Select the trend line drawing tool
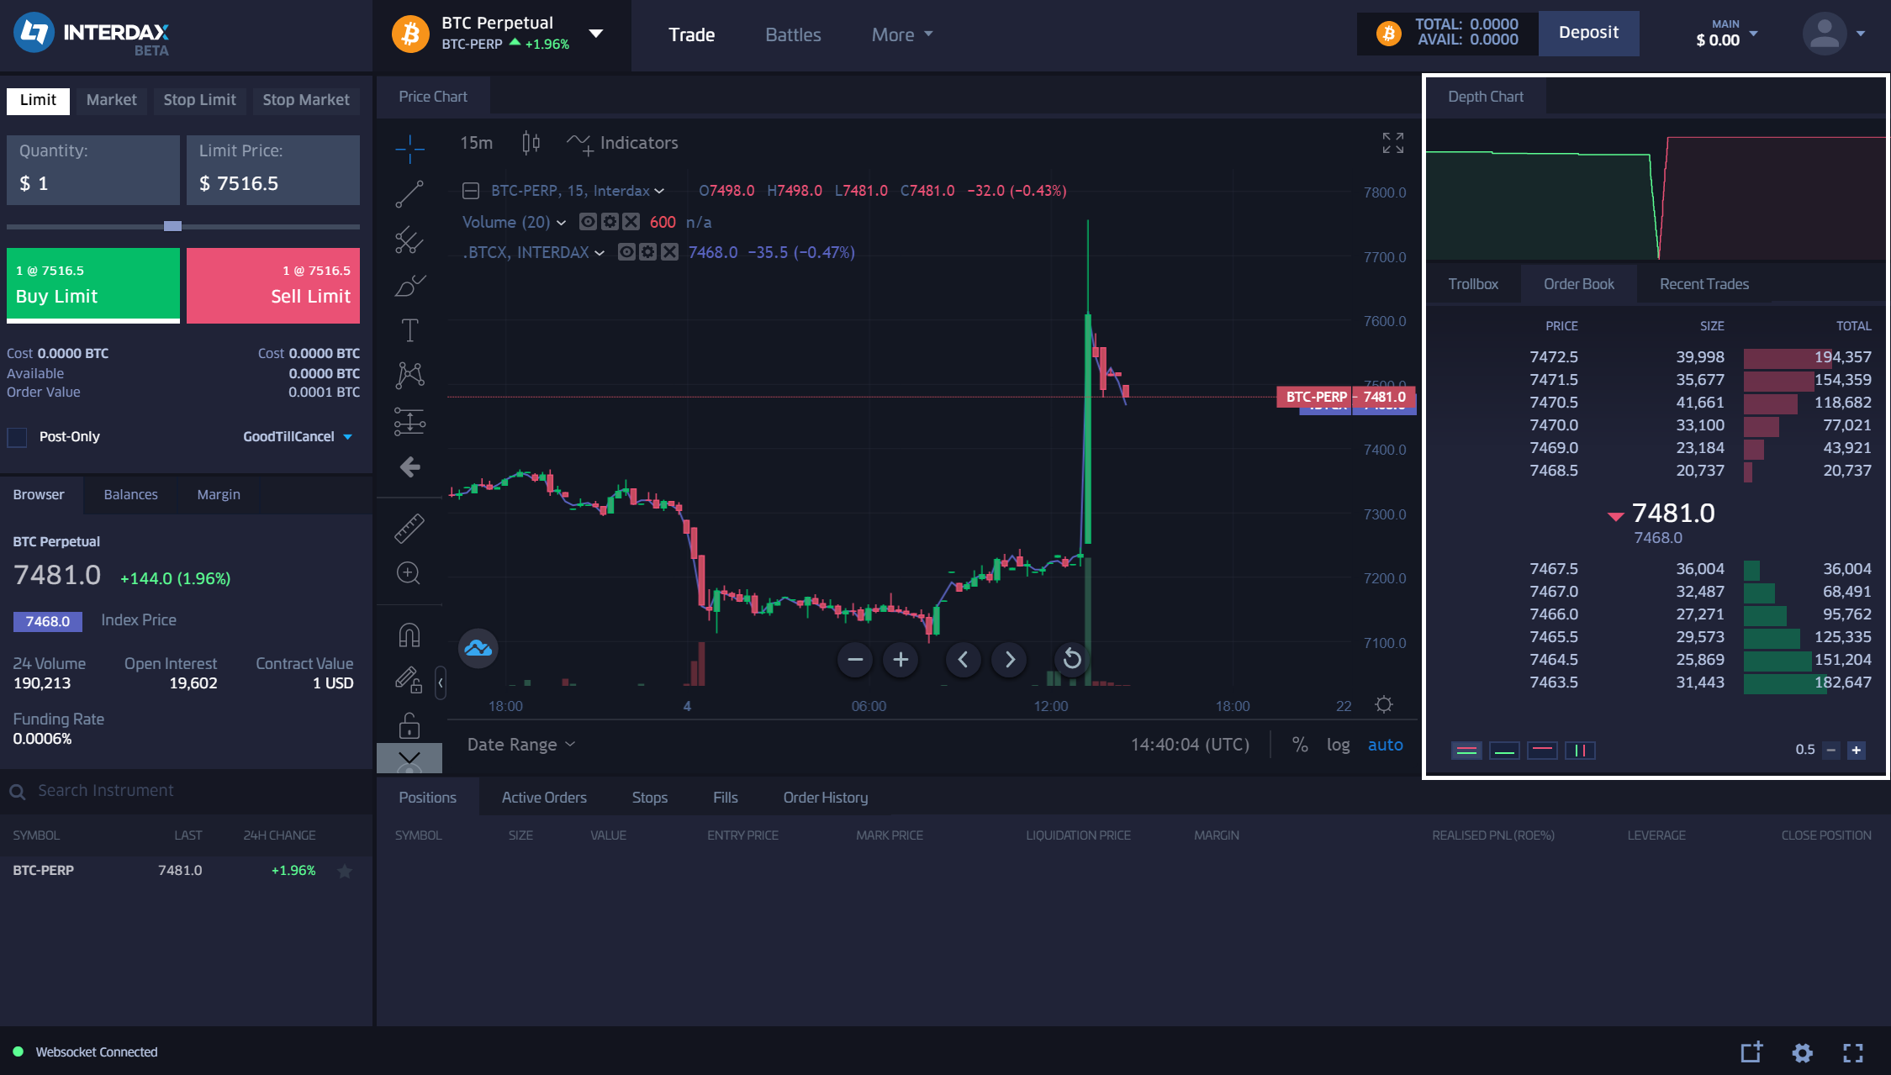Viewport: 1891px width, 1075px height. 409,194
